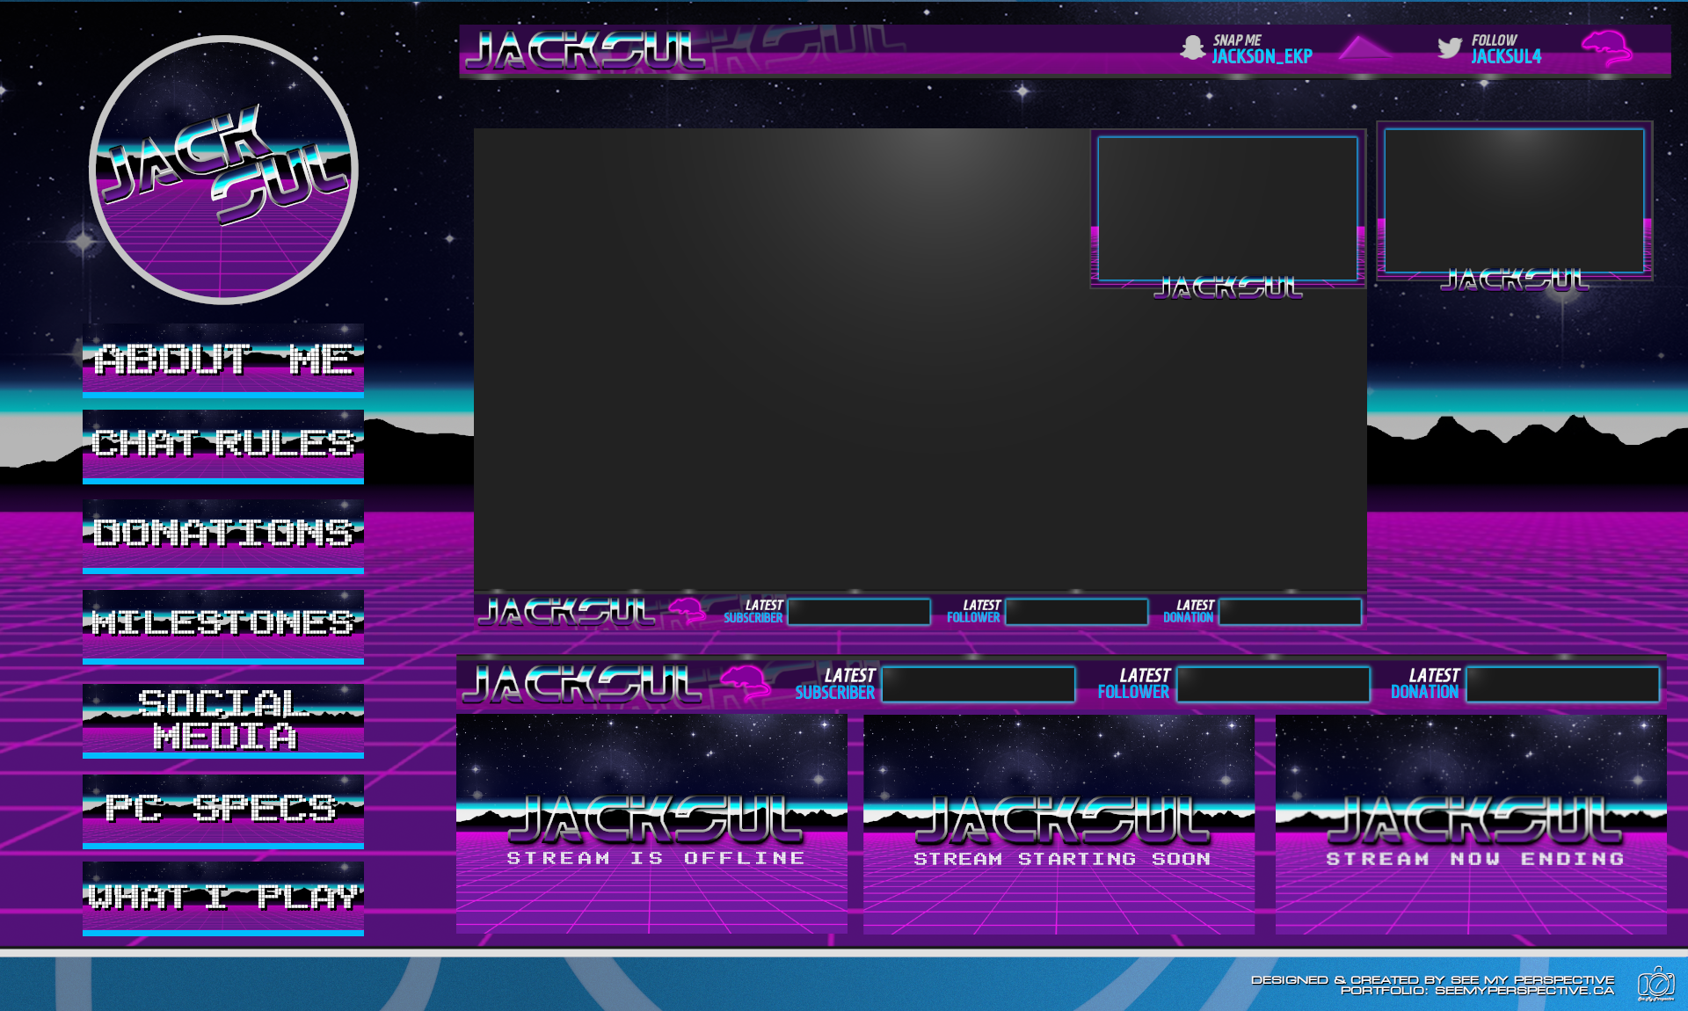Click the circular Jacksul avatar logo

point(223,171)
